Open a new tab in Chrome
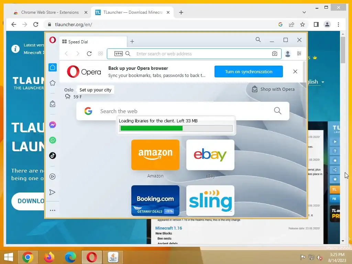The width and height of the screenshot is (352, 264). [181, 12]
